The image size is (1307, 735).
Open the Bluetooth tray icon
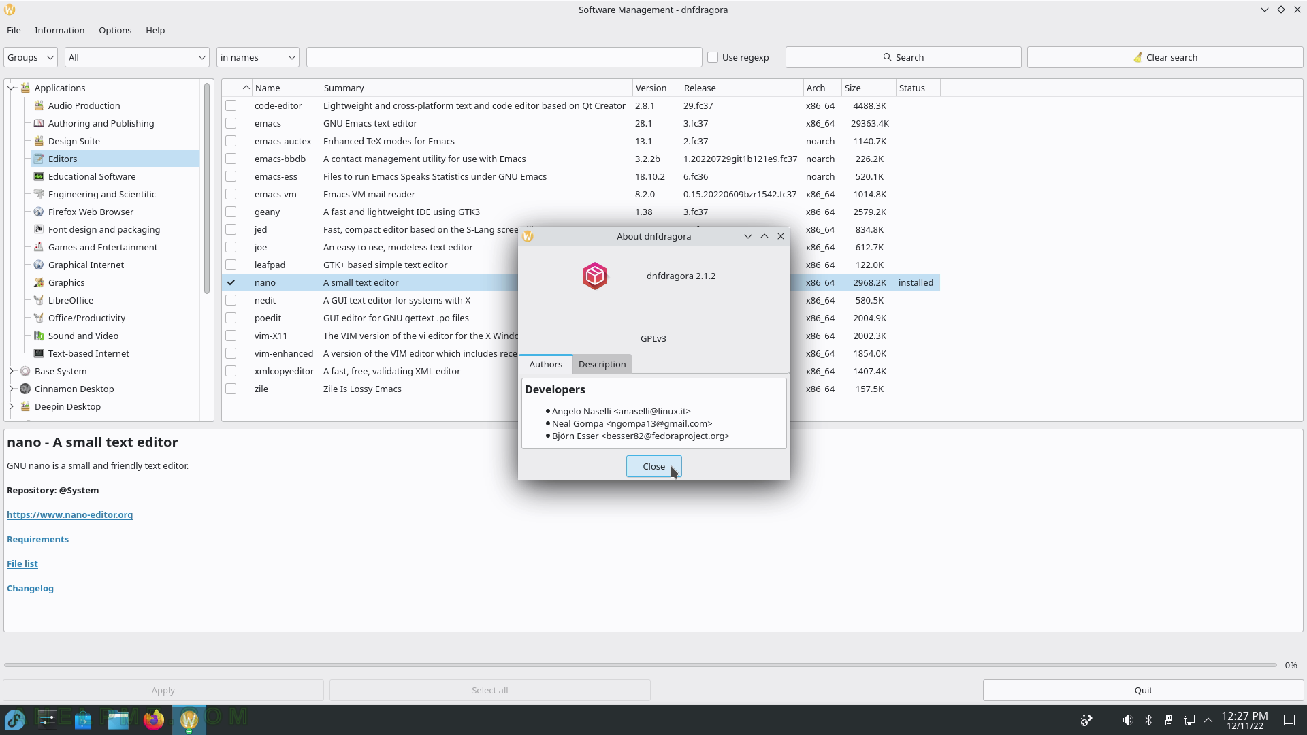click(x=1148, y=720)
